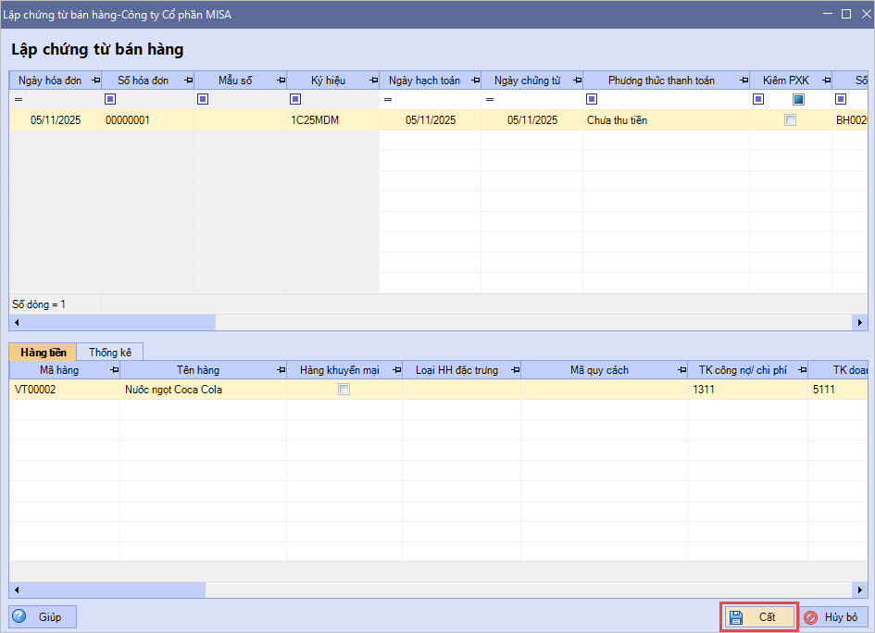
Task: Sort by Ngày chứng từ column header
Action: pos(526,81)
